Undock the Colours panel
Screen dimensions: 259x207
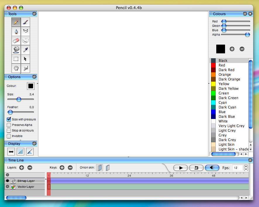pyautogui.click(x=245, y=14)
